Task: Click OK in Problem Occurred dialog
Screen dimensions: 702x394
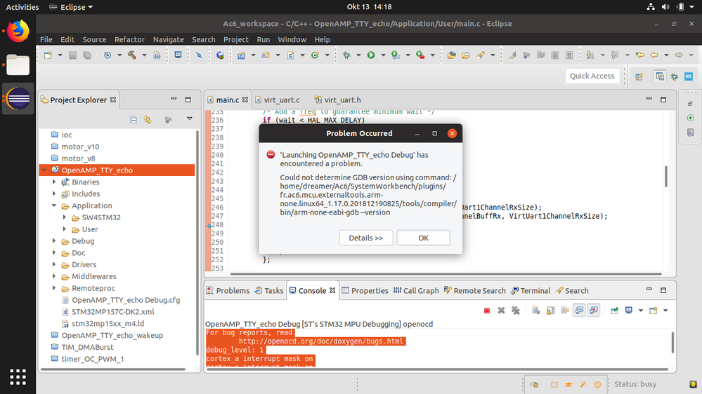Action: click(424, 238)
